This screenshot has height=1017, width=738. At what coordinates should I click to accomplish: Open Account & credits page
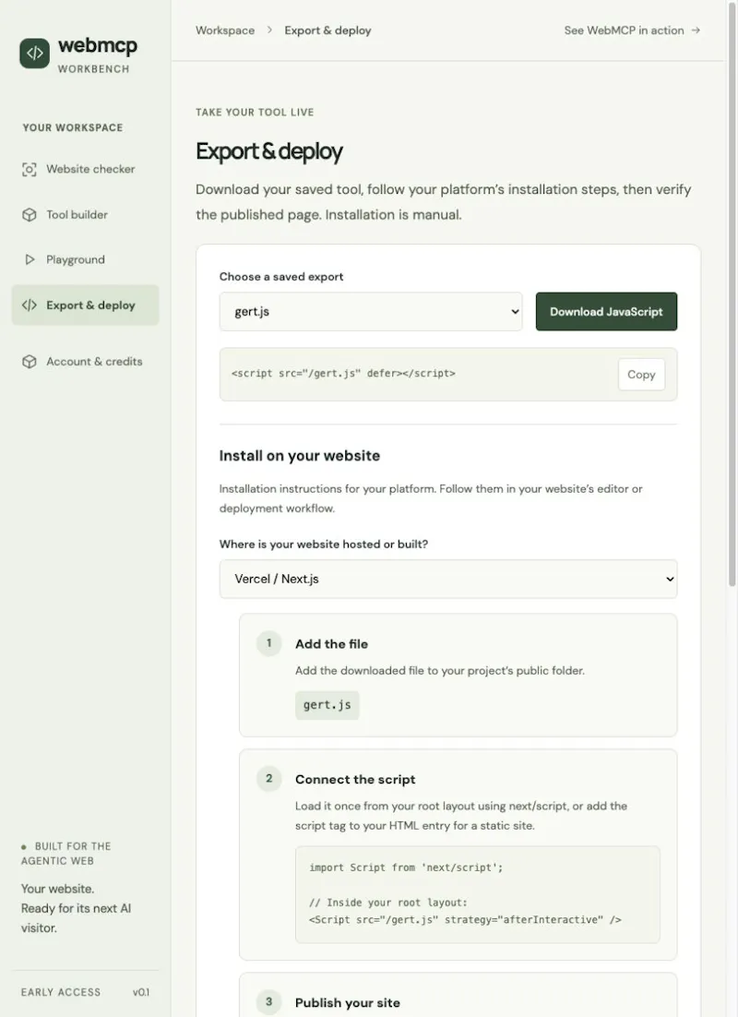click(85, 361)
